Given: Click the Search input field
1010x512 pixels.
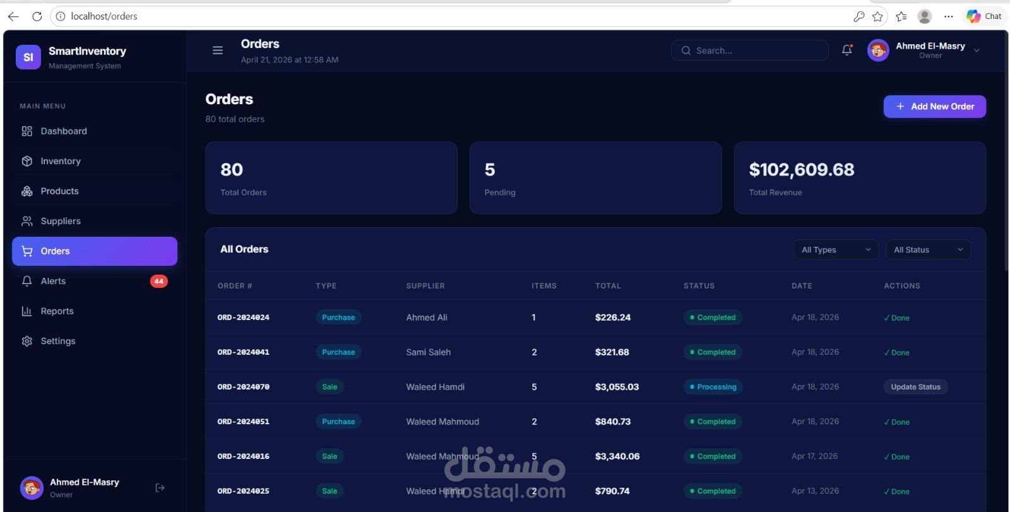Looking at the screenshot, I should coord(749,51).
